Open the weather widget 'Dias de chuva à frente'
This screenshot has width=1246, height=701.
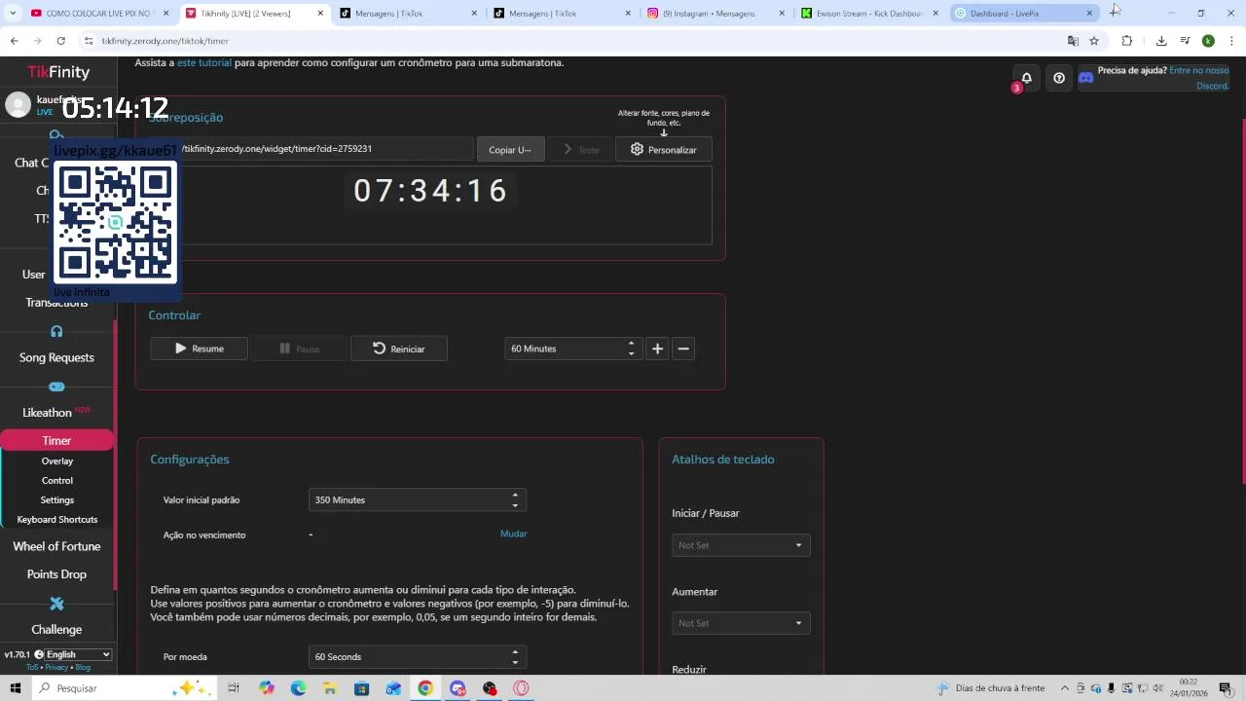point(991,688)
